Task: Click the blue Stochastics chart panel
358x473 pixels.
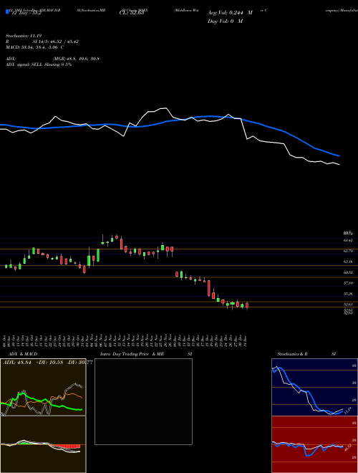Action: 314,387
